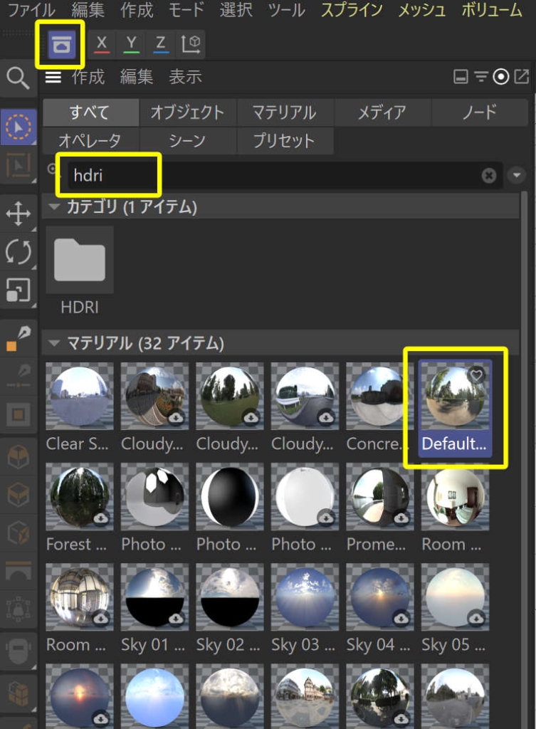This screenshot has height=729, width=536.
Task: Click the nested orange square sidebar icon
Action: point(18,414)
